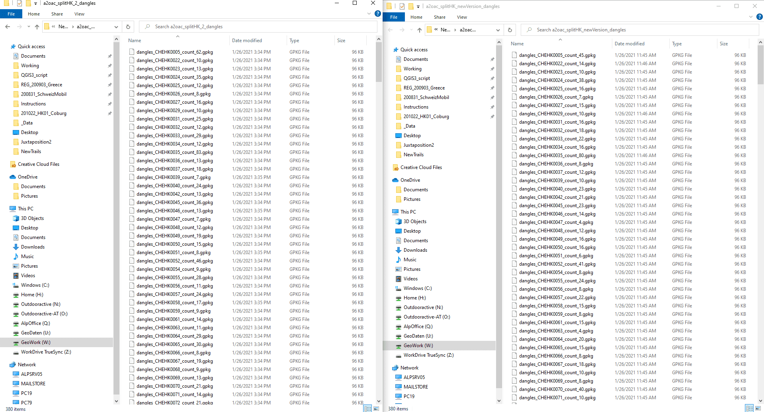
Task: Open the File menu in the right window
Action: click(x=394, y=17)
